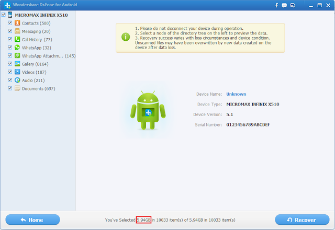The height and width of the screenshot is (230, 335).
Task: Click the Gallery picture icon
Action: pos(17,64)
